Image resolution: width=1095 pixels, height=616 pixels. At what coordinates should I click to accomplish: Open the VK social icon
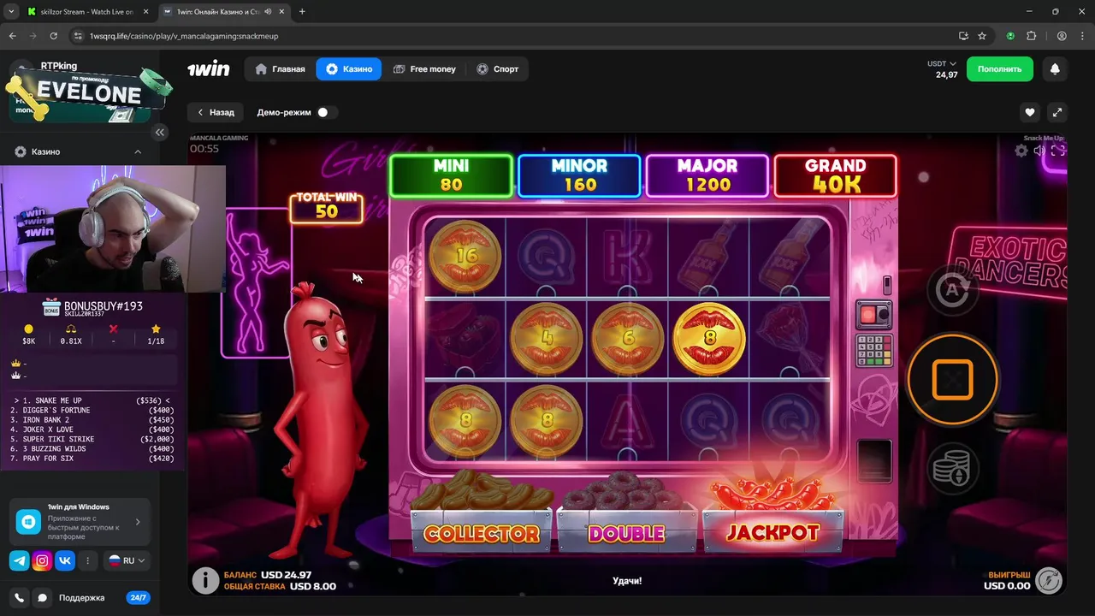65,560
